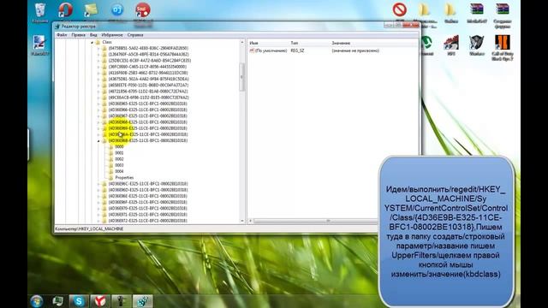Select the {4D36E96E-E325...} key

tap(148, 196)
